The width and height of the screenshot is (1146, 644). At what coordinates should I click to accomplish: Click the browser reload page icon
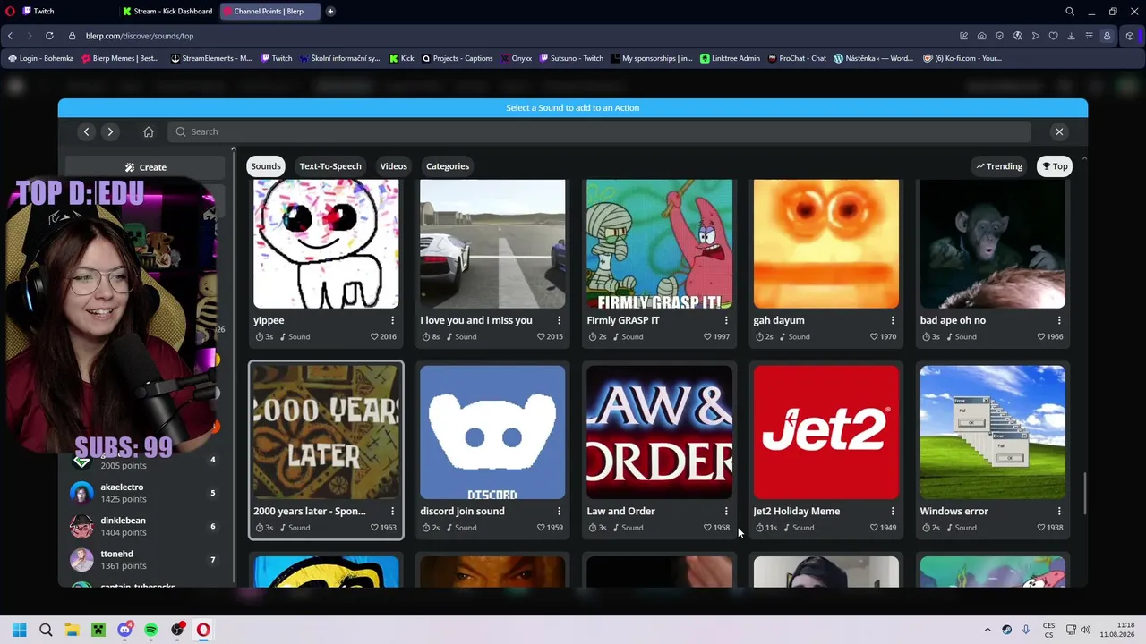49,36
